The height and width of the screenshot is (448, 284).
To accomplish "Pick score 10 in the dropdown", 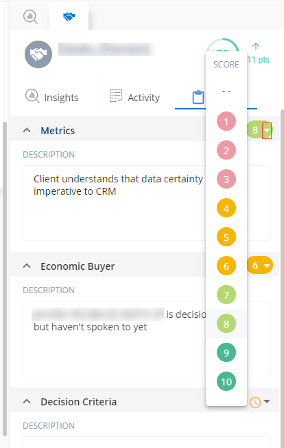I will pos(226,381).
